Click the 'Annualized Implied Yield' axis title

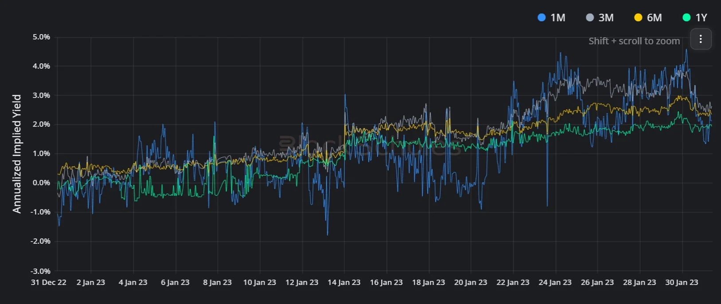coord(17,154)
